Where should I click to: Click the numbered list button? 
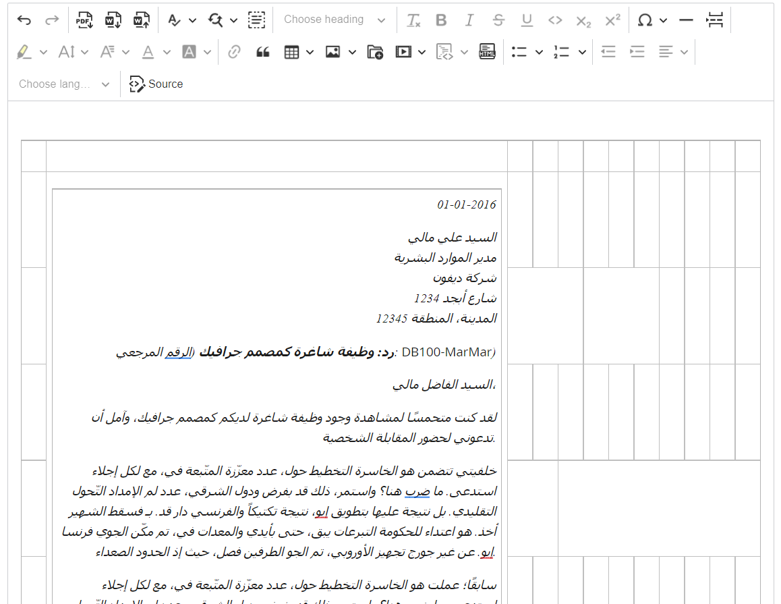click(561, 52)
